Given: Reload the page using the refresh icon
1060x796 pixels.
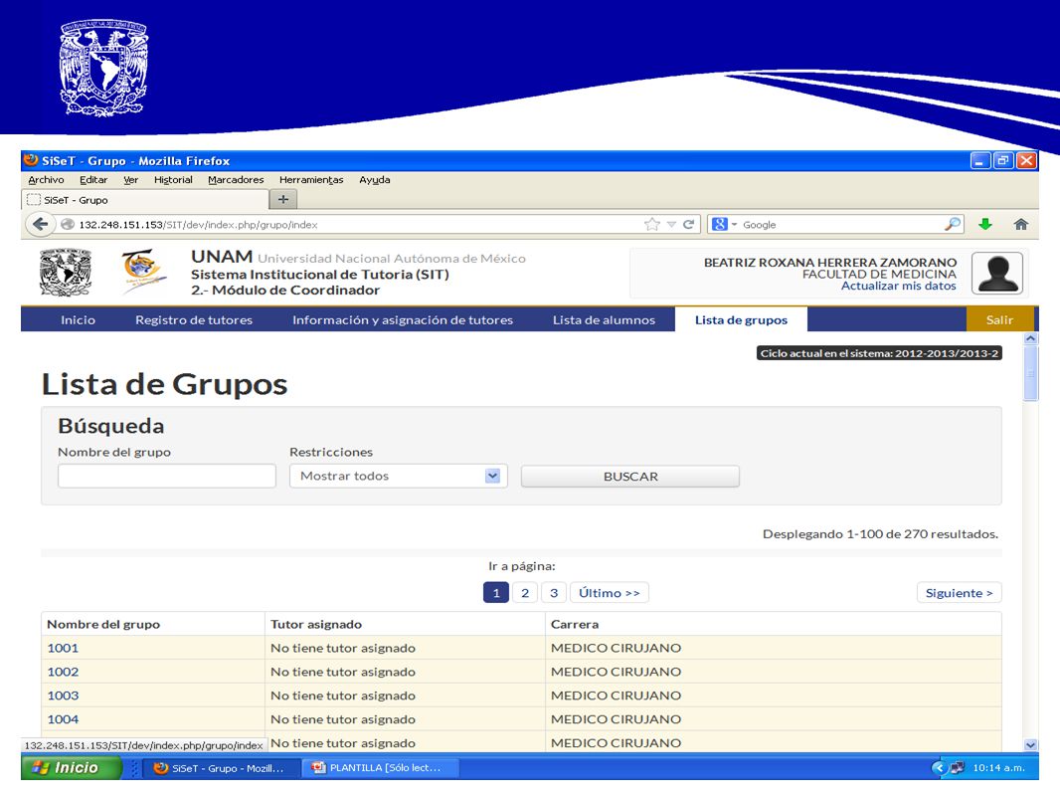Looking at the screenshot, I should (x=688, y=225).
